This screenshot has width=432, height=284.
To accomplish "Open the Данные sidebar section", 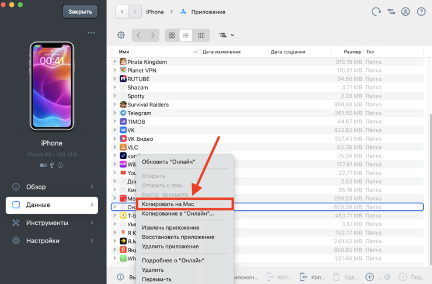I will click(x=52, y=205).
